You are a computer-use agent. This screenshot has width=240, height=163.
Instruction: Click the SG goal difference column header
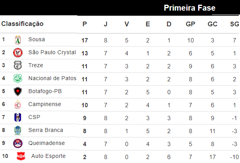pos(234,24)
